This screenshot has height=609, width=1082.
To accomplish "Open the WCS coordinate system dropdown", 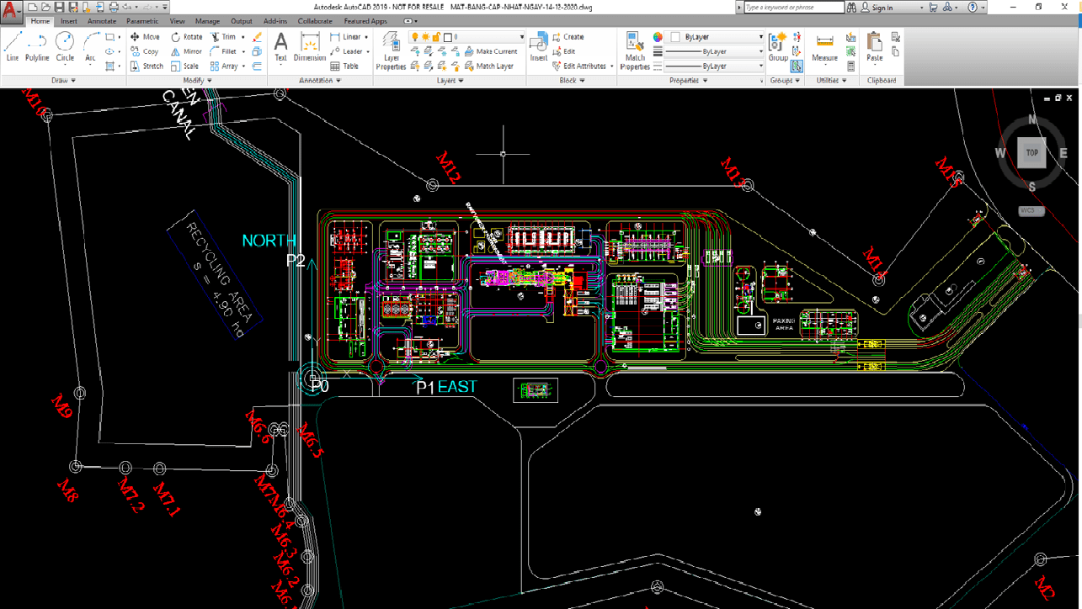I will 1031,211.
